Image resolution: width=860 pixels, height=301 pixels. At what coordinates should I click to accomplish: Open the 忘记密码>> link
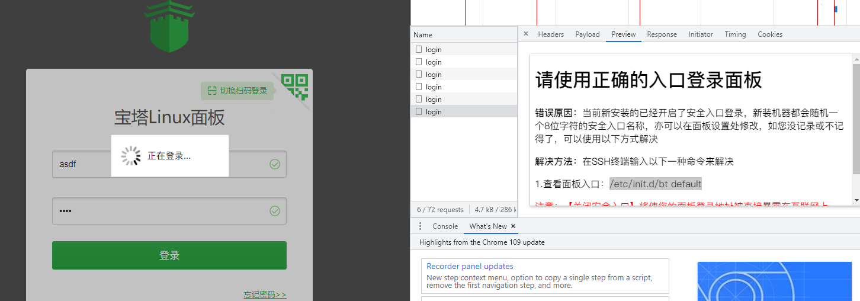(x=265, y=294)
